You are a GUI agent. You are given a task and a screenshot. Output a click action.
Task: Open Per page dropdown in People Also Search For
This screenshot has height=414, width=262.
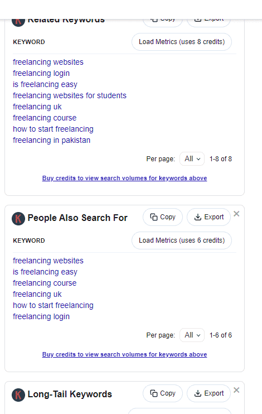tap(192, 335)
